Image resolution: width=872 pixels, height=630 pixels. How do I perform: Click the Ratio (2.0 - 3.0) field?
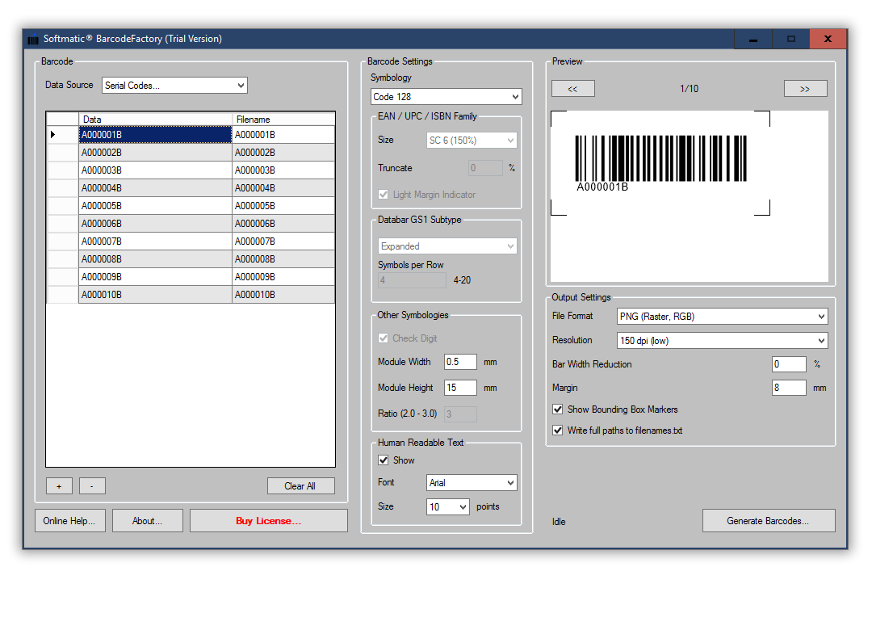460,414
